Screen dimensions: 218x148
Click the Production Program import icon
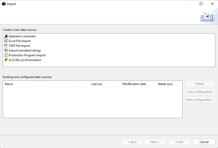pos(6,55)
